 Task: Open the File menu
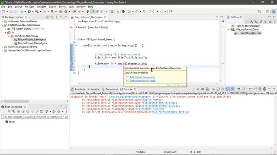pos(3,7)
